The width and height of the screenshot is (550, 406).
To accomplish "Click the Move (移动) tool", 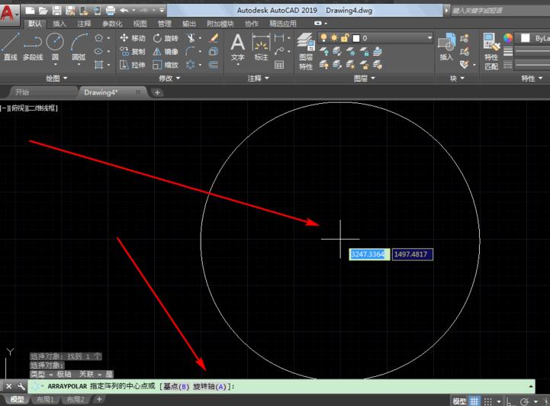I will click(132, 38).
